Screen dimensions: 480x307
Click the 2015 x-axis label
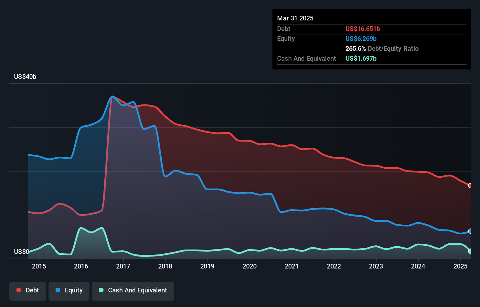click(39, 266)
